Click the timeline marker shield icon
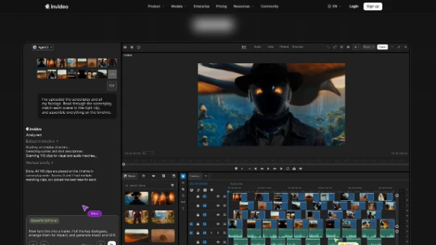The height and width of the screenshot is (245, 436). [x=212, y=191]
